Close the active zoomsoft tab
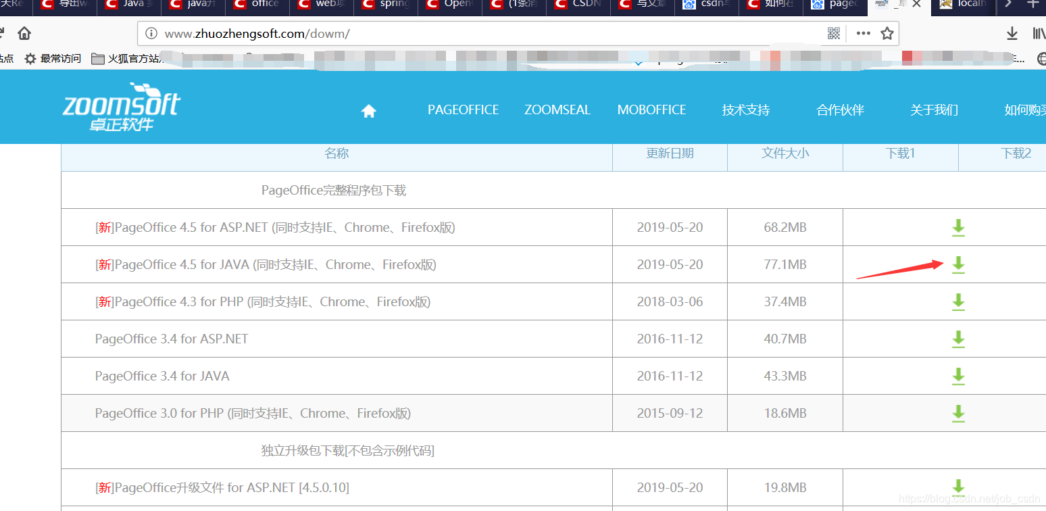 click(x=916, y=4)
